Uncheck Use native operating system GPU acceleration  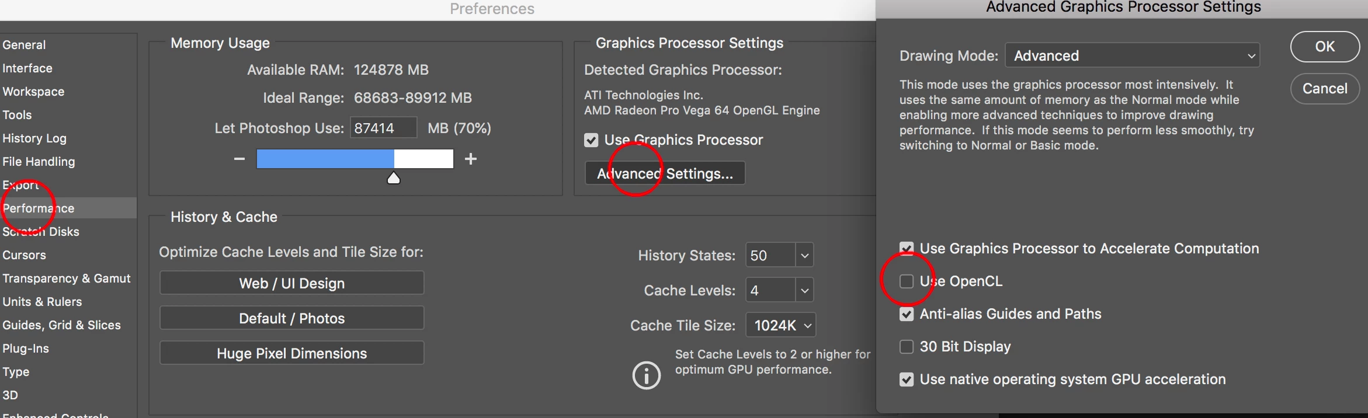(907, 379)
